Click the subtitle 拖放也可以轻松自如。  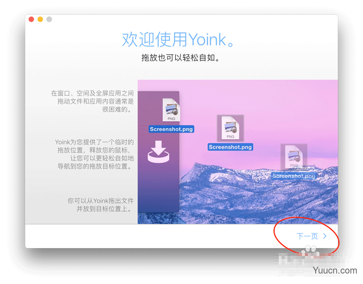[181, 58]
